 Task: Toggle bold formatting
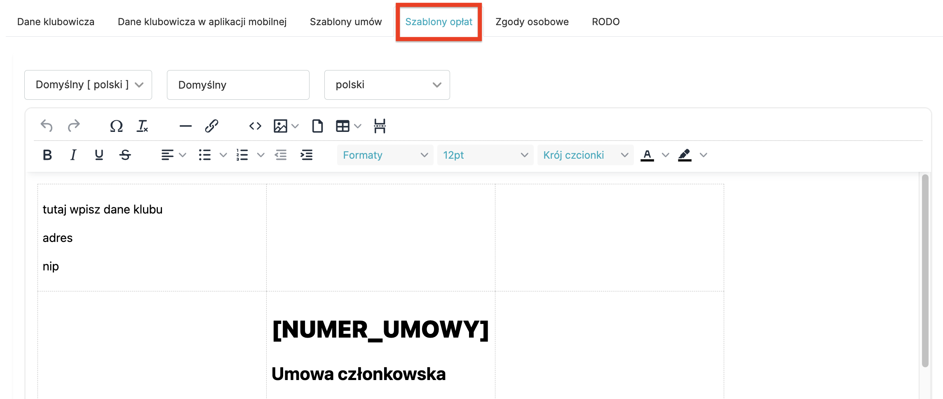click(x=47, y=155)
